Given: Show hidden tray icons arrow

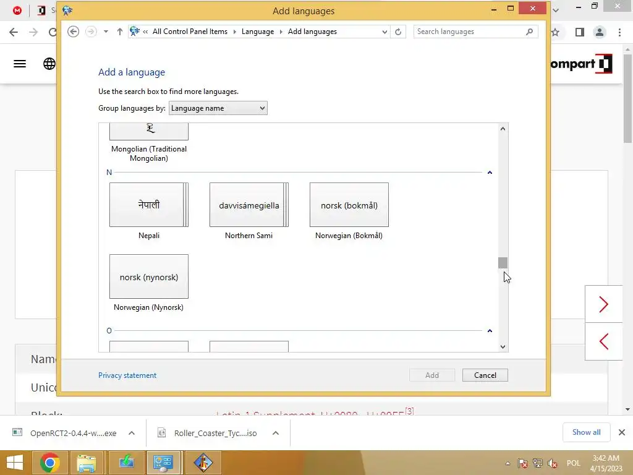Looking at the screenshot, I should pyautogui.click(x=508, y=463).
